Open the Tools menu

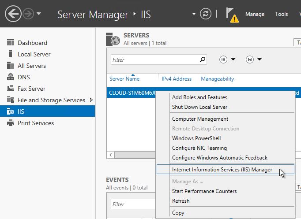click(x=282, y=14)
